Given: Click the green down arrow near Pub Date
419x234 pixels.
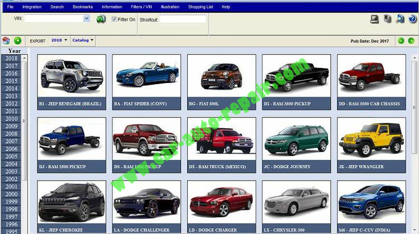Looking at the screenshot, I should pyautogui.click(x=411, y=41).
